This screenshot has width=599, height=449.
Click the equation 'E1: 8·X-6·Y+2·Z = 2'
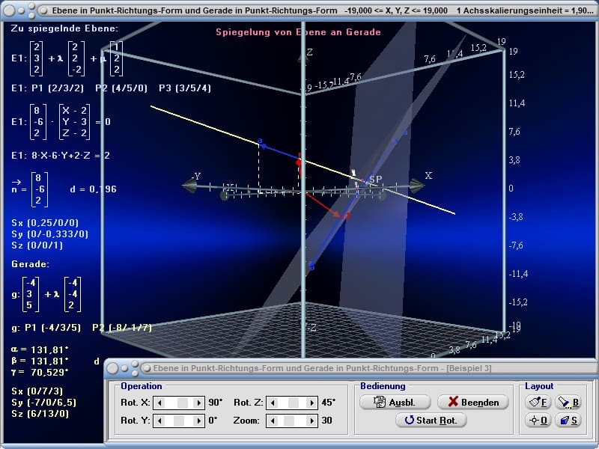pos(61,156)
